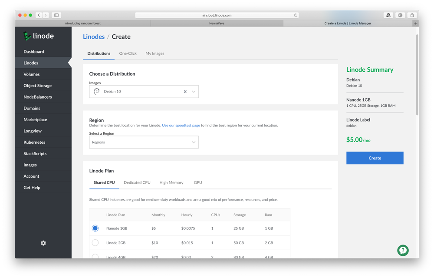Click the $0.015 hourly price cell
This screenshot has width=434, height=278.
pyautogui.click(x=187, y=243)
